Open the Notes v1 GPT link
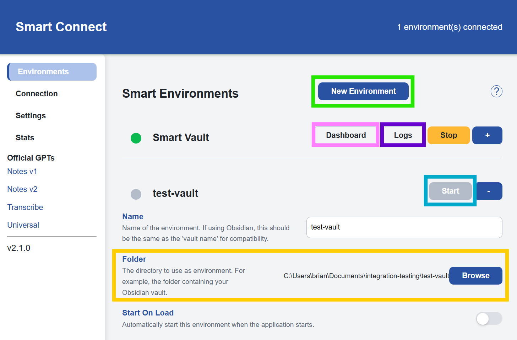Image resolution: width=517 pixels, height=340 pixels. pyautogui.click(x=22, y=171)
